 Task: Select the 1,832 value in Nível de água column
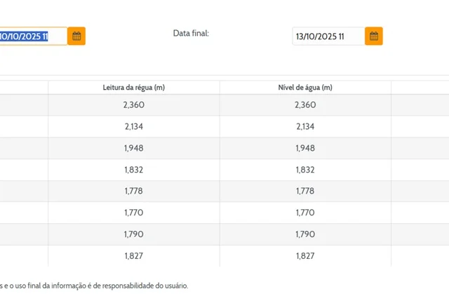pyautogui.click(x=305, y=170)
